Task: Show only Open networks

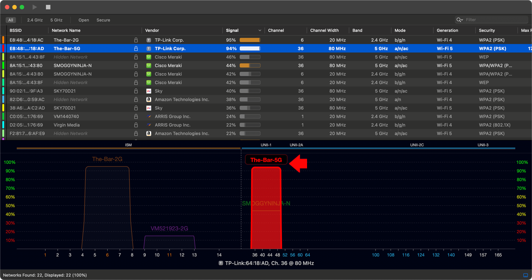Action: click(84, 20)
